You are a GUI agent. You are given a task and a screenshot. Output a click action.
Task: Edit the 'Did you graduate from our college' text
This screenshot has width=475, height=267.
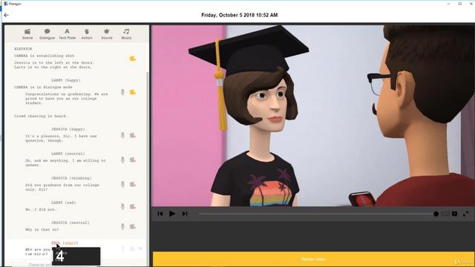click(62, 187)
